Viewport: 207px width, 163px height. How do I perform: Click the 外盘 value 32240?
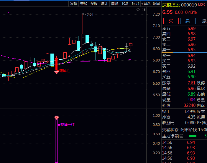pyautogui.click(x=190, y=105)
